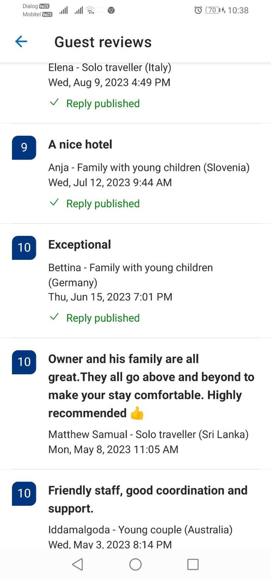Tap the score 10 badge for Iddamalgoda's review
Image resolution: width=271 pixels, height=580 pixels.
pos(24,494)
